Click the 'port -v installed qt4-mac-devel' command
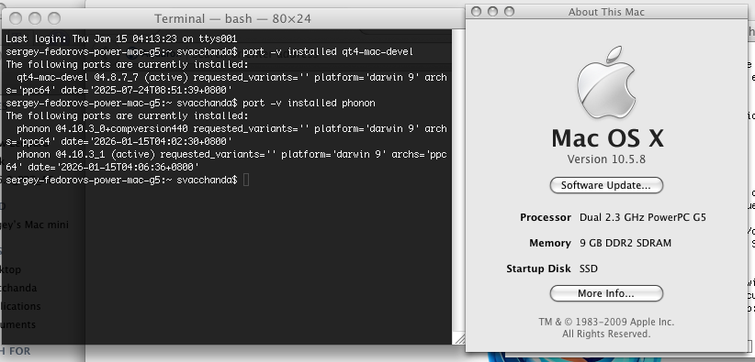755x362 pixels. pos(328,51)
